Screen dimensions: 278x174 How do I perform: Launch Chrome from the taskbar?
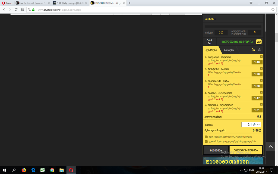(x=52, y=170)
